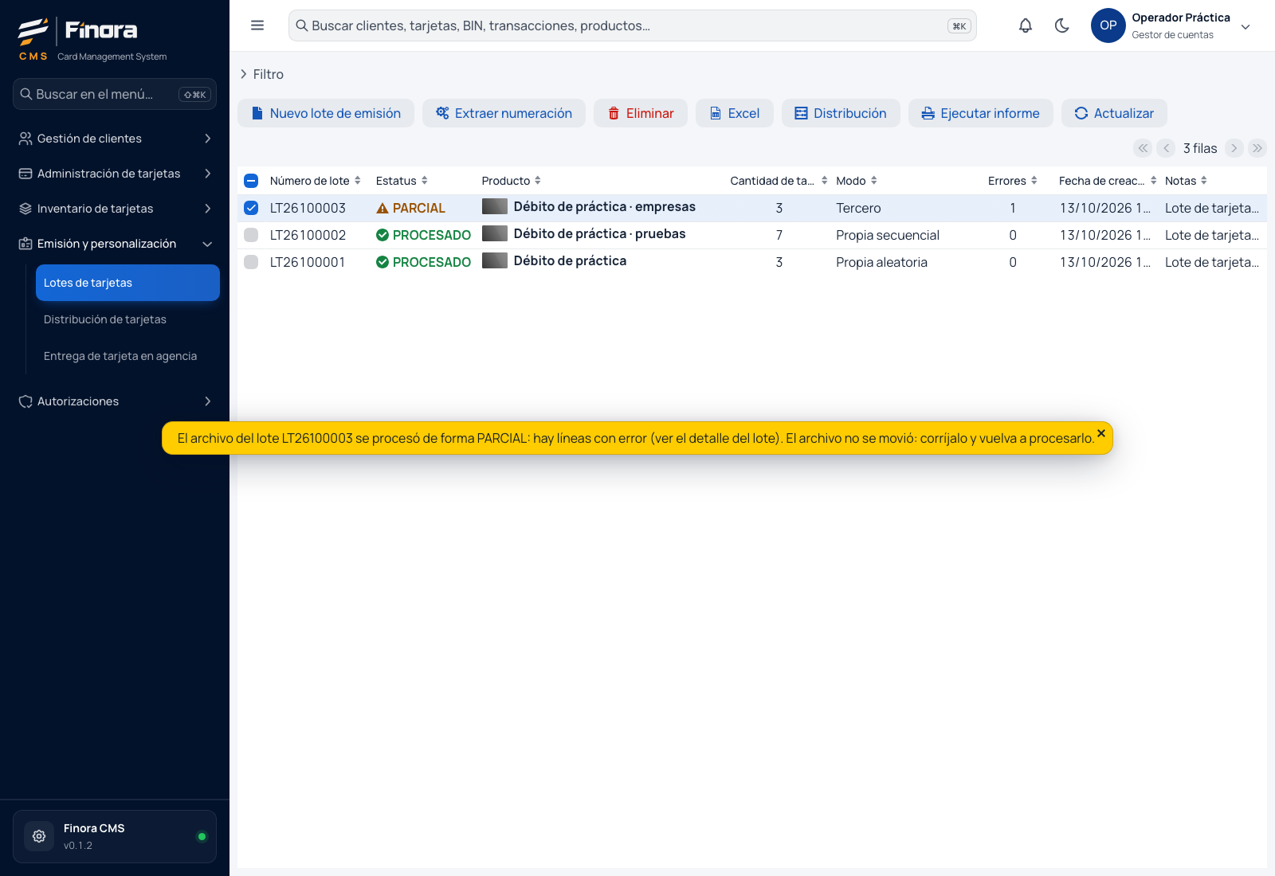Click Nuevo lote de emisión button
The image size is (1275, 876).
[x=326, y=113]
